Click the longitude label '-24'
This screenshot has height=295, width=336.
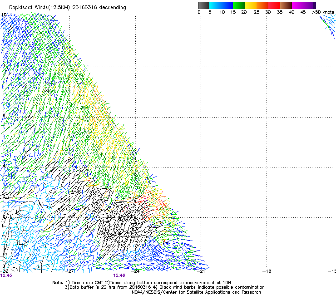[x=135, y=271]
